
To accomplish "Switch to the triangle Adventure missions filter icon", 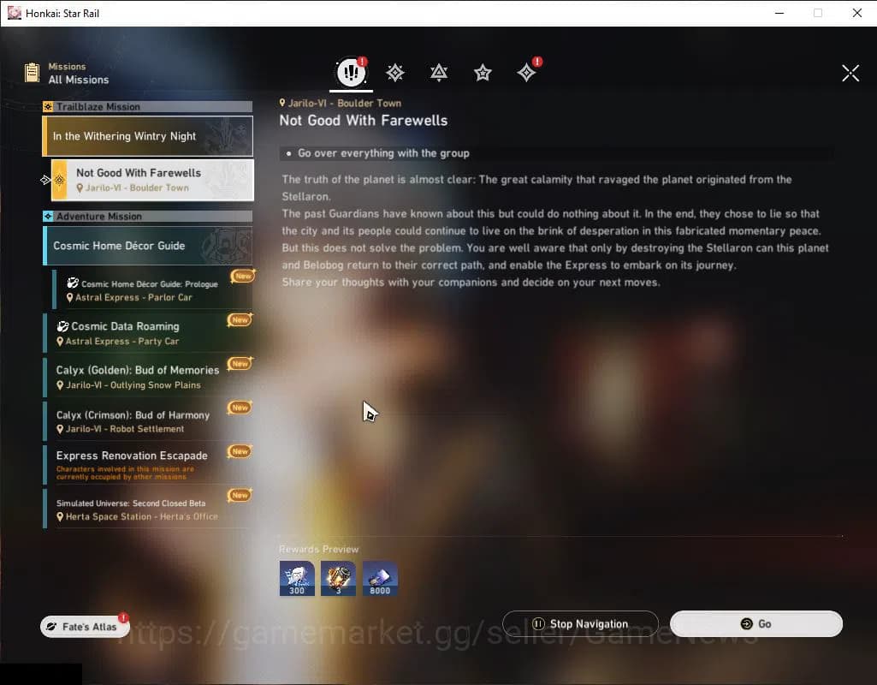I will coord(439,73).
